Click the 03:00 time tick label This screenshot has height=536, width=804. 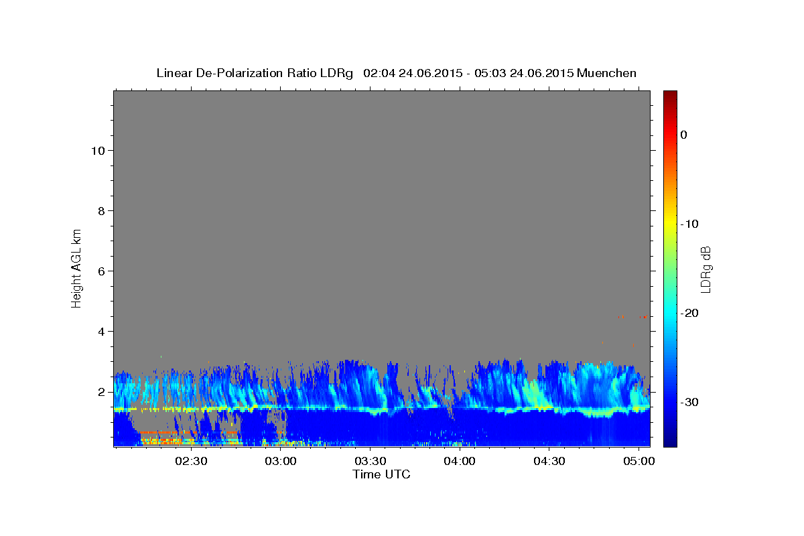coord(281,461)
